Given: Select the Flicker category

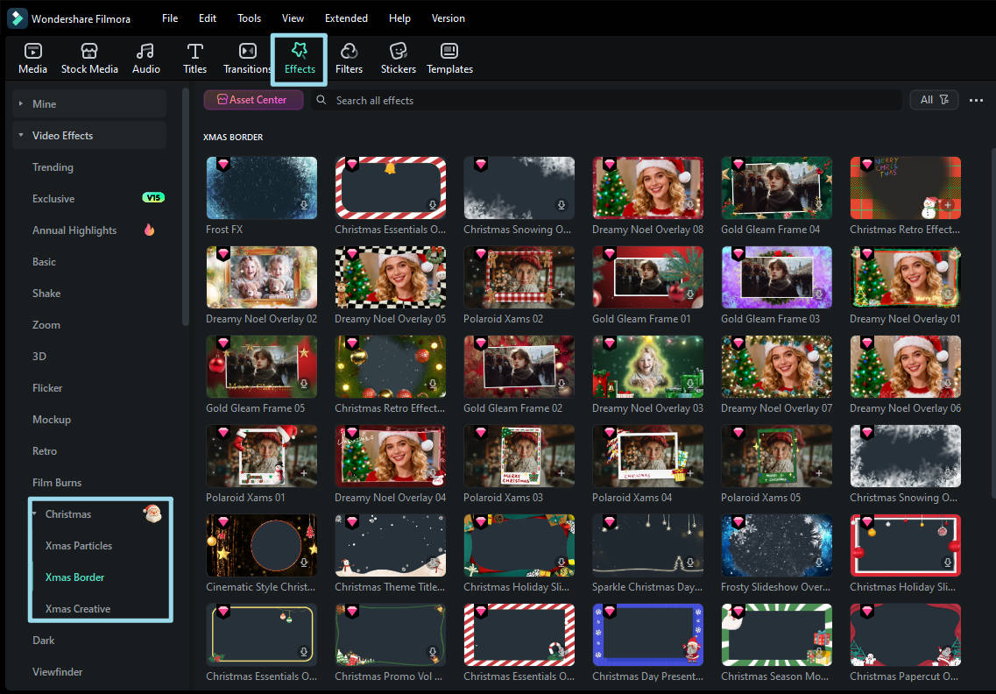Looking at the screenshot, I should (47, 387).
